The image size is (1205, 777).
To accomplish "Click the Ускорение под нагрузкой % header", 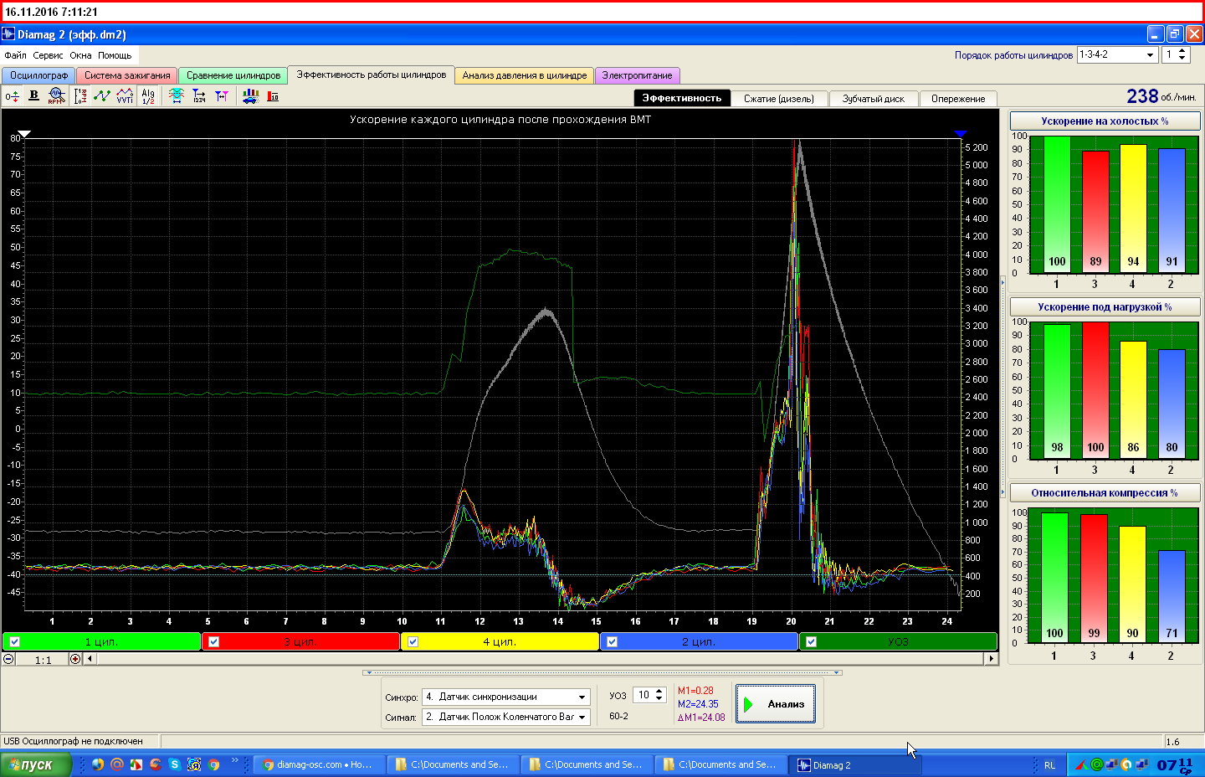I will coord(1105,307).
